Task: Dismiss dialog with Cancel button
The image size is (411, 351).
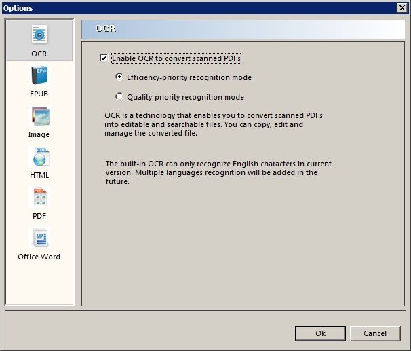Action: point(375,333)
